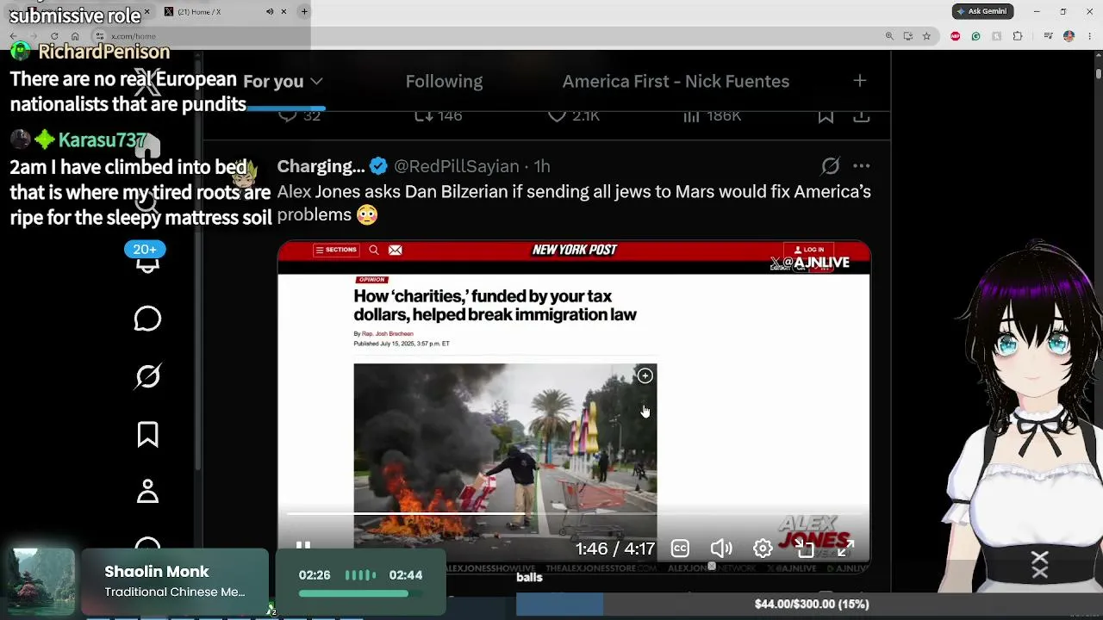The image size is (1103, 620).
Task: Switch to America First - Nick Fuentes tab
Action: [x=676, y=81]
